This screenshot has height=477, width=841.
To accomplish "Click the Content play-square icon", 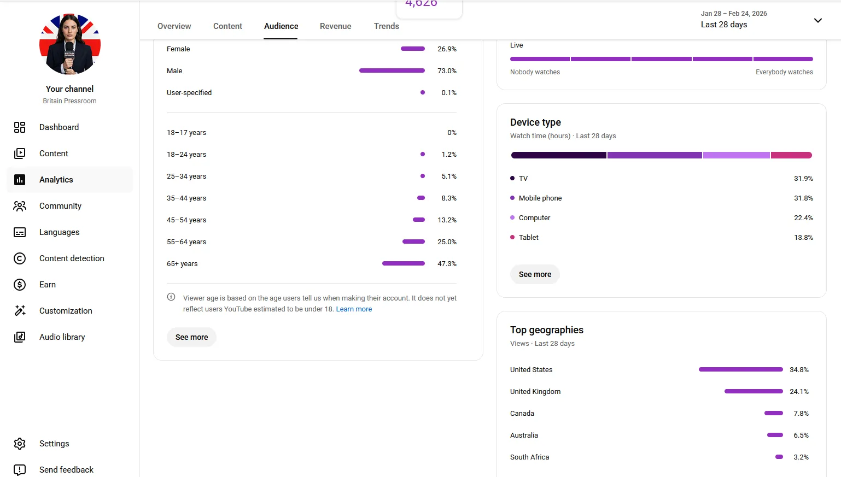I will pos(20,154).
